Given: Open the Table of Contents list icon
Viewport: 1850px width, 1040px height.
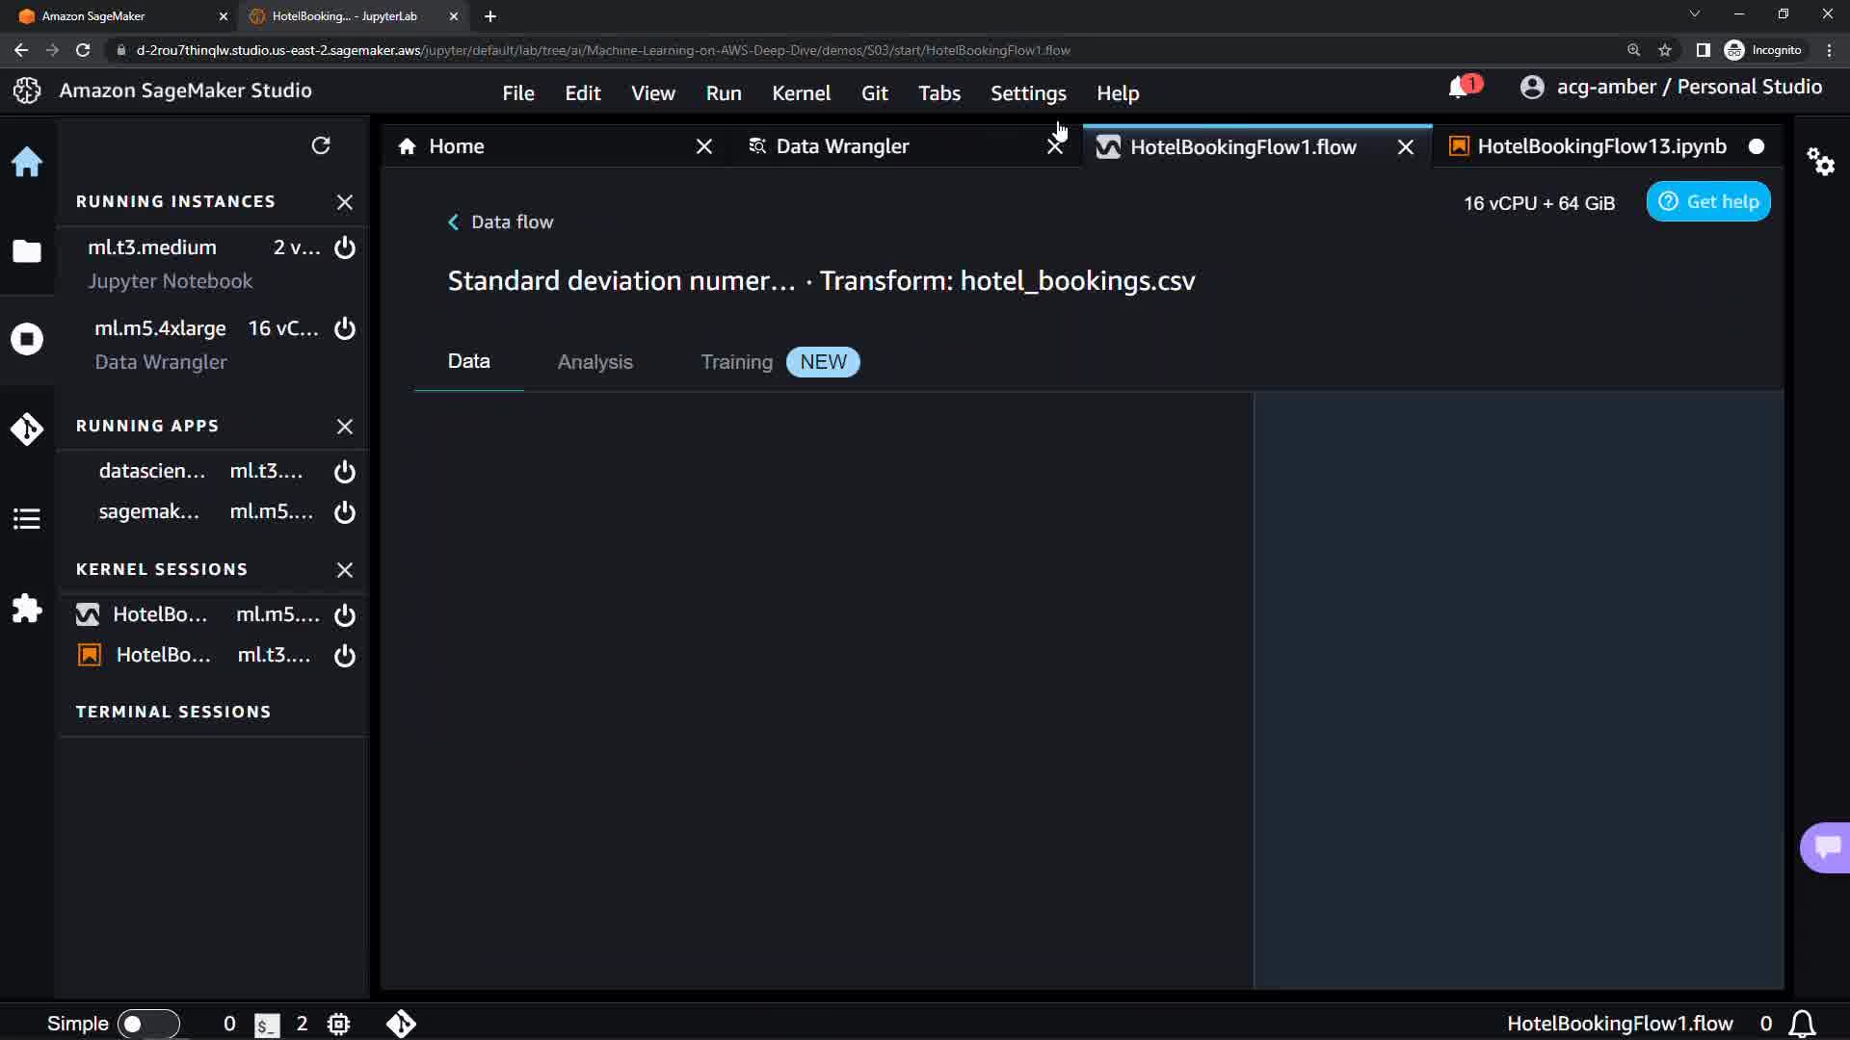Looking at the screenshot, I should (27, 519).
